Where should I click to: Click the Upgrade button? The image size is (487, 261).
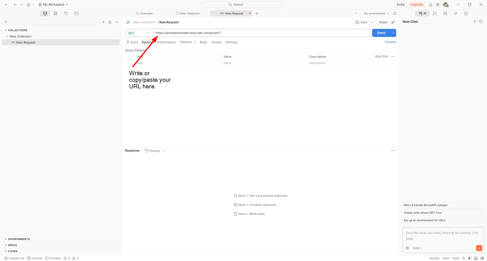coord(417,5)
